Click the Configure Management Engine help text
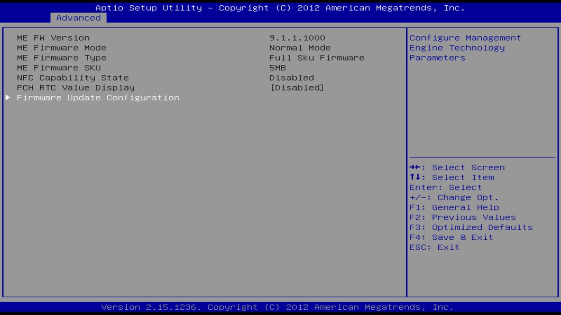This screenshot has height=315, width=561. click(465, 48)
